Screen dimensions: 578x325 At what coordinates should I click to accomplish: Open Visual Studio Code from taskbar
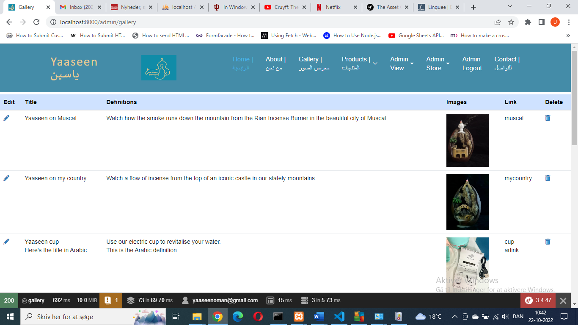click(339, 317)
